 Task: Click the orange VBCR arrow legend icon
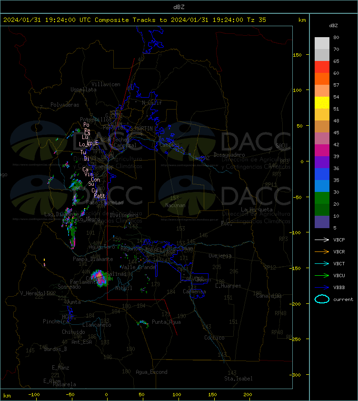click(322, 251)
